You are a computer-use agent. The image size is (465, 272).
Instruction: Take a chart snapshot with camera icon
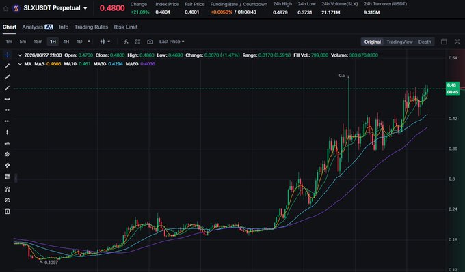click(x=150, y=42)
